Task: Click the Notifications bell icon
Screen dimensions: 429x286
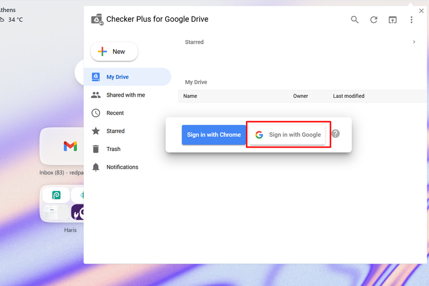Action: tap(96, 167)
